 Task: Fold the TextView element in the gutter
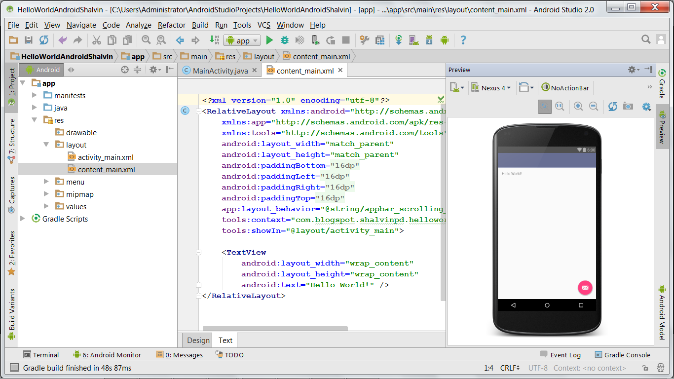point(198,253)
